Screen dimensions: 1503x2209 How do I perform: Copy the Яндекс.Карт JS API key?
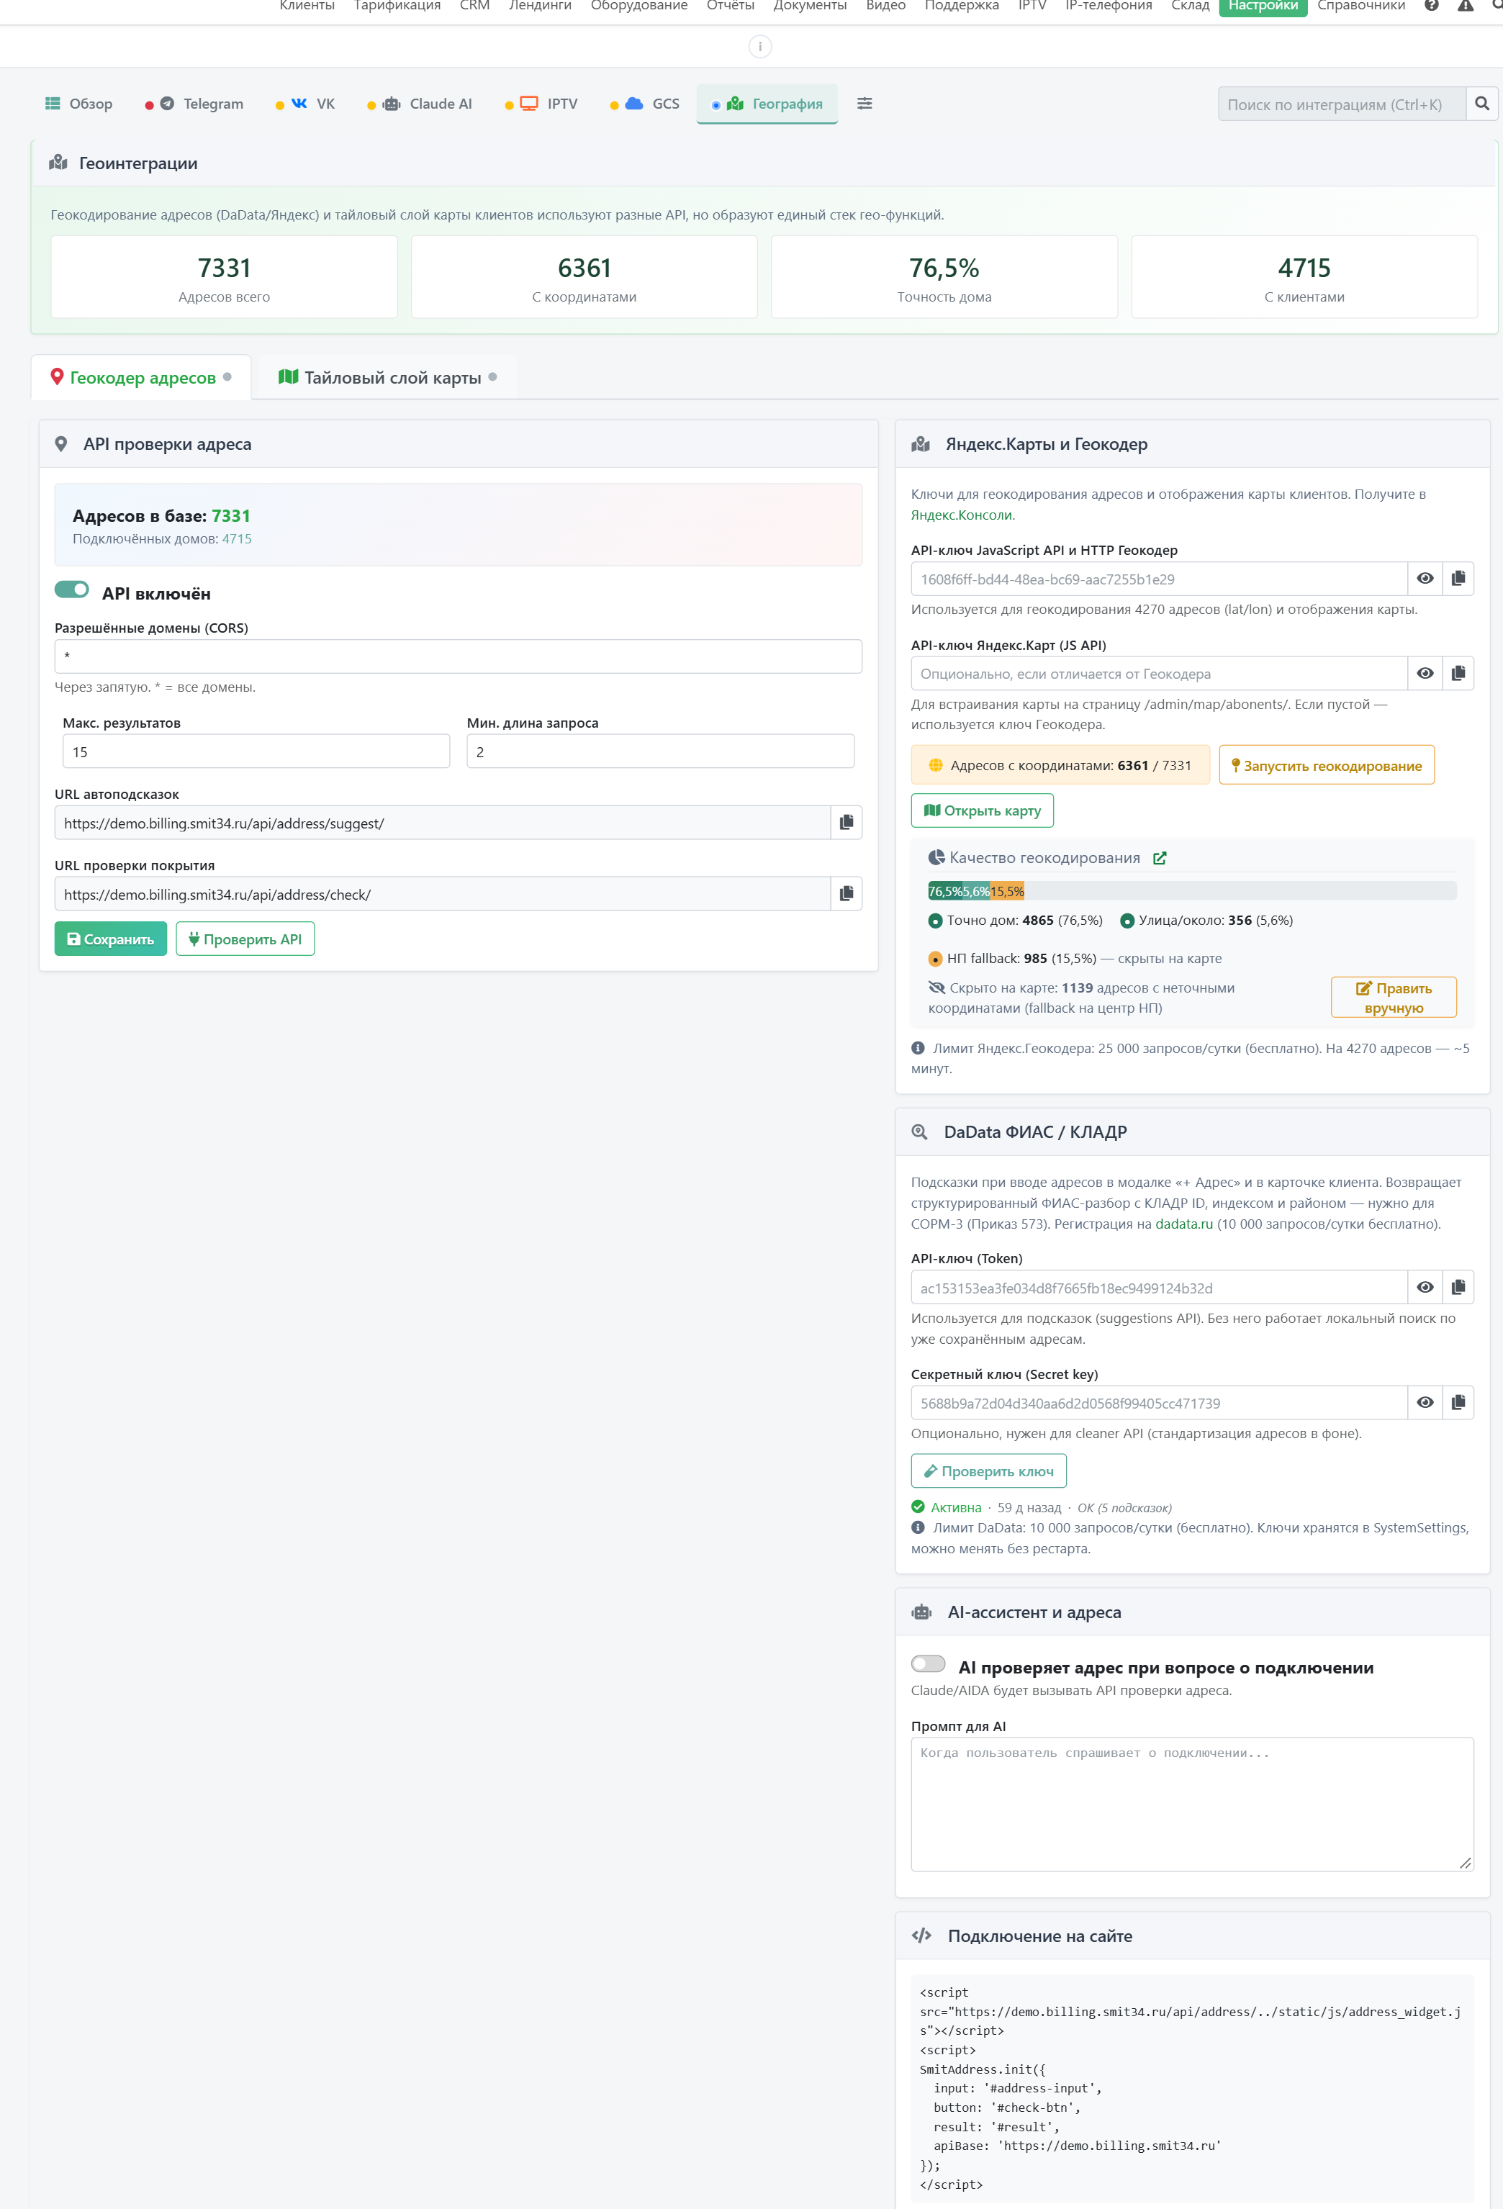click(x=1458, y=673)
